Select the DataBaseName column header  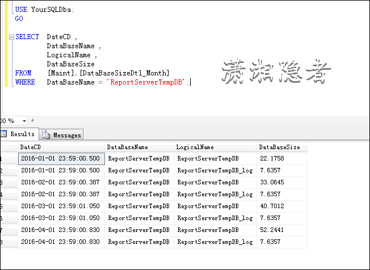click(x=139, y=147)
